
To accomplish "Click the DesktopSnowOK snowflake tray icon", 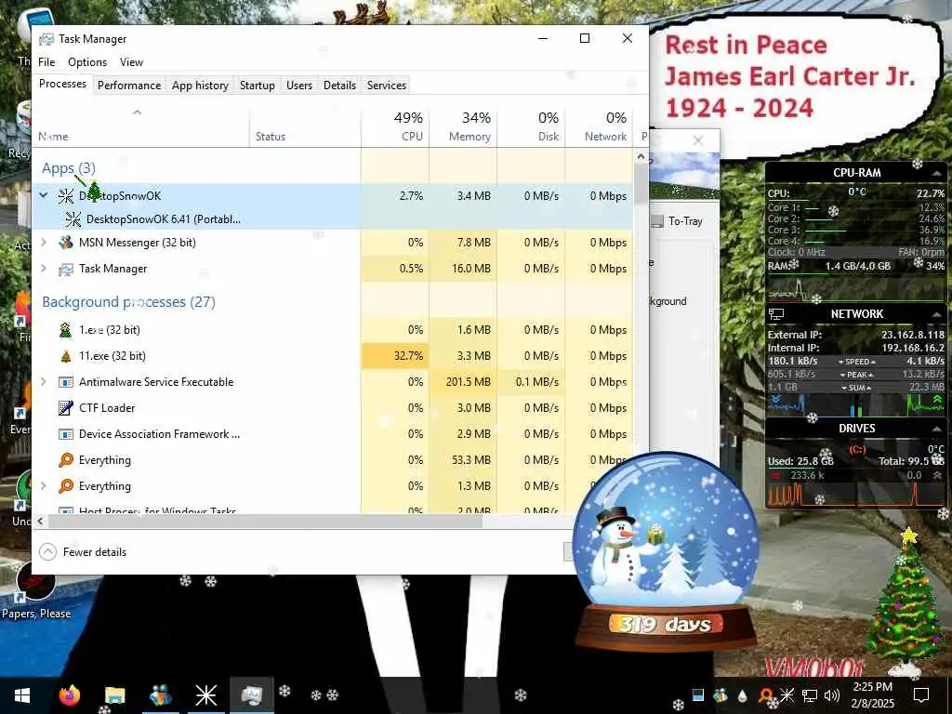I will click(x=787, y=695).
